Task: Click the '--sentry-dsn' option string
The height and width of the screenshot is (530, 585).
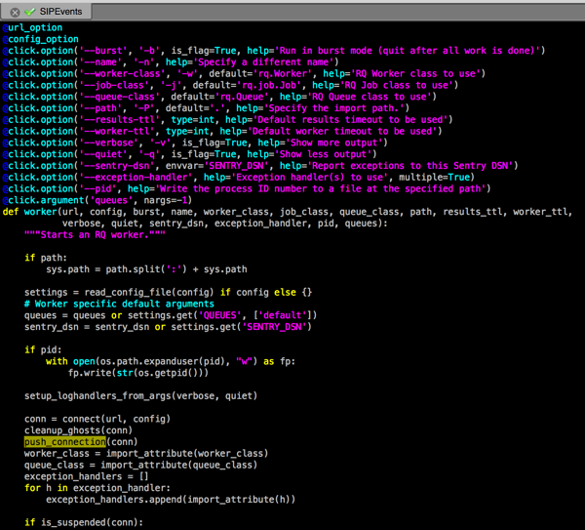Action: point(117,166)
